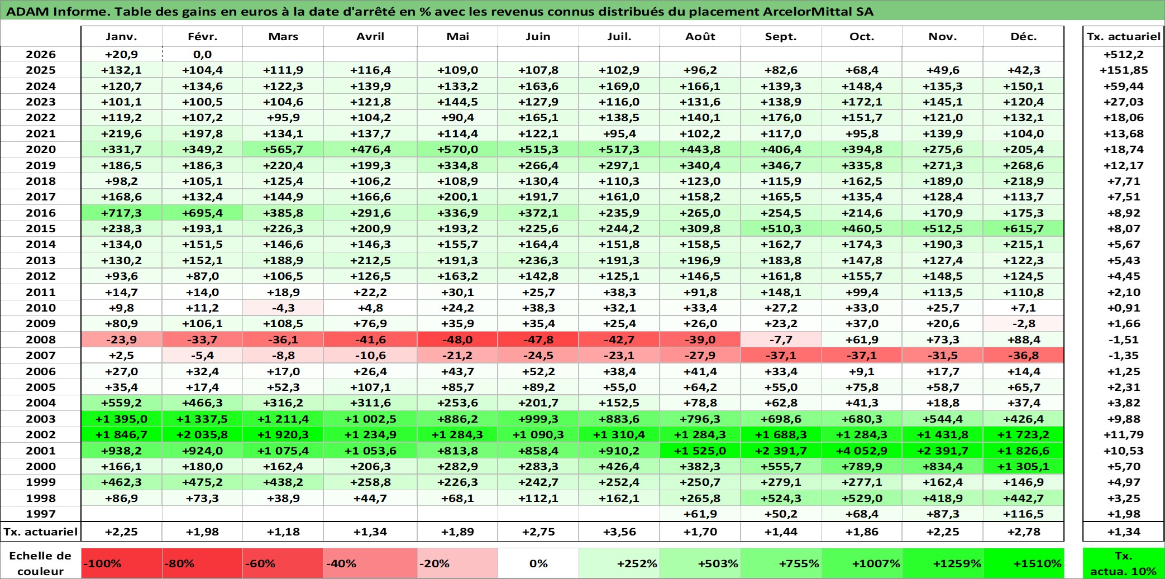Click the 0% white color scale cell
Image resolution: width=1165 pixels, height=579 pixels.
(x=538, y=563)
